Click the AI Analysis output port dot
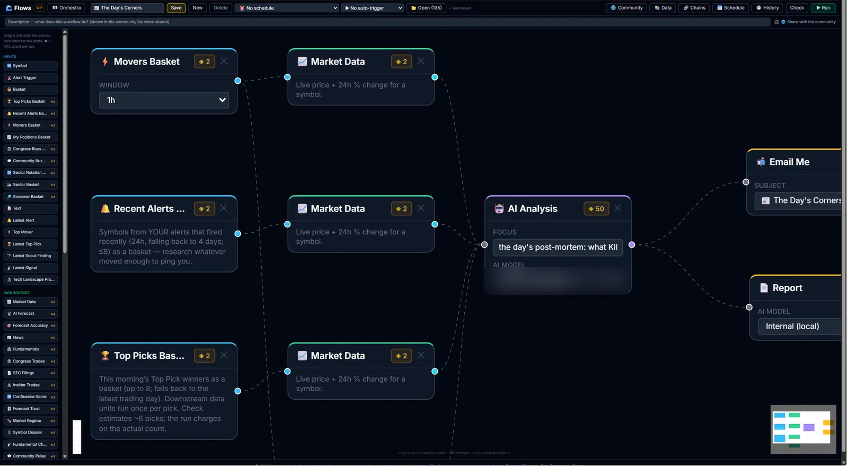848x467 pixels. click(631, 244)
